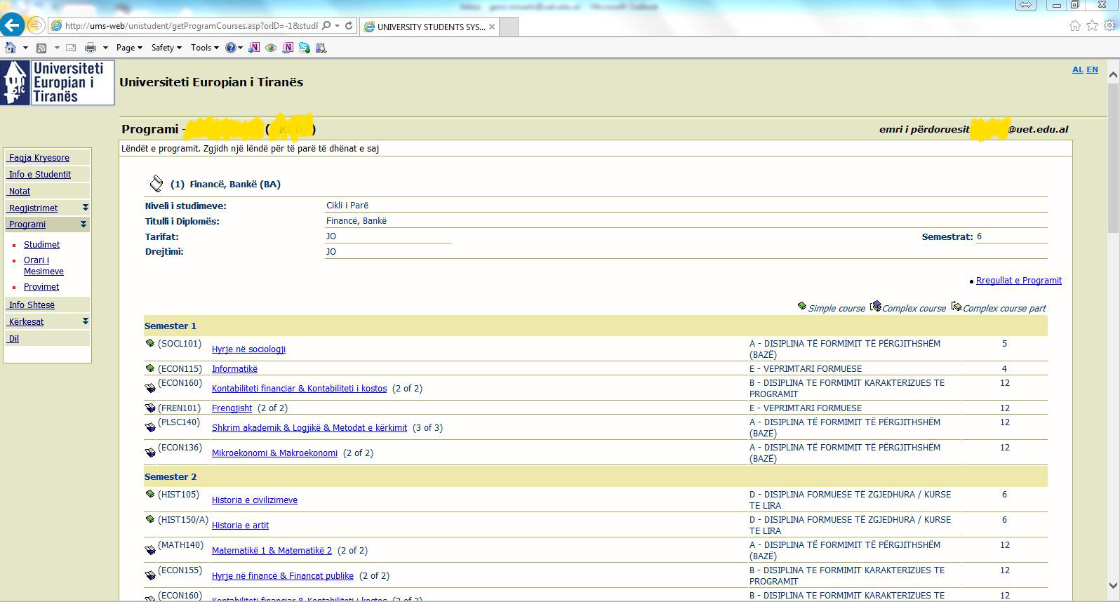Open the Safety menu
1120x602 pixels.
[x=166, y=48]
